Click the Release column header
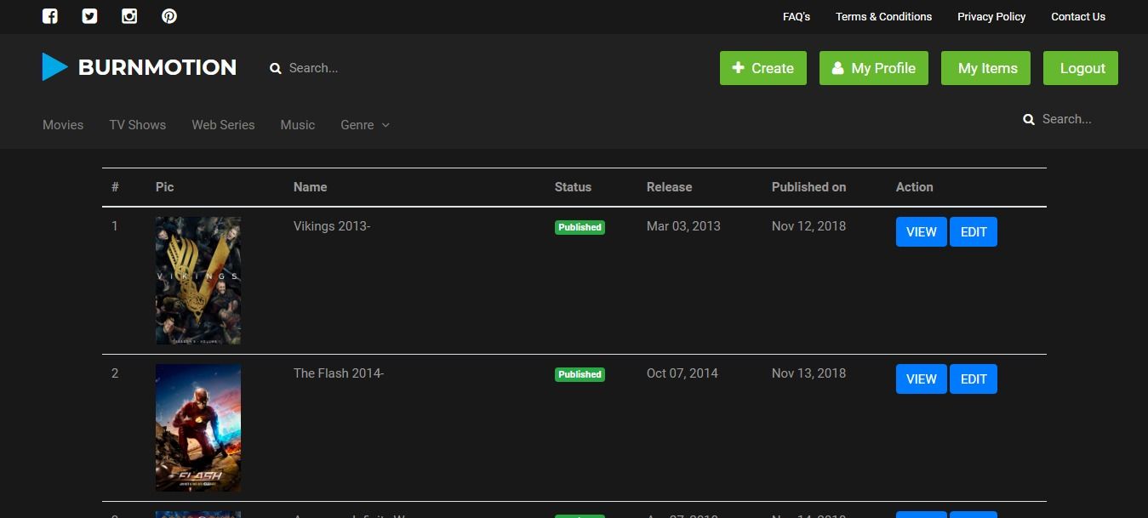This screenshot has width=1148, height=518. [x=669, y=187]
